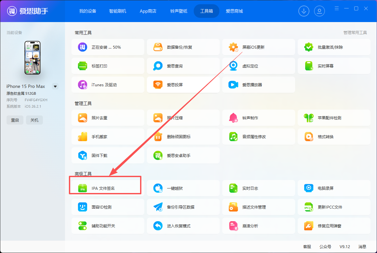Open the 爱思投屏 tool
The width and height of the screenshot is (377, 253).
pos(183,85)
